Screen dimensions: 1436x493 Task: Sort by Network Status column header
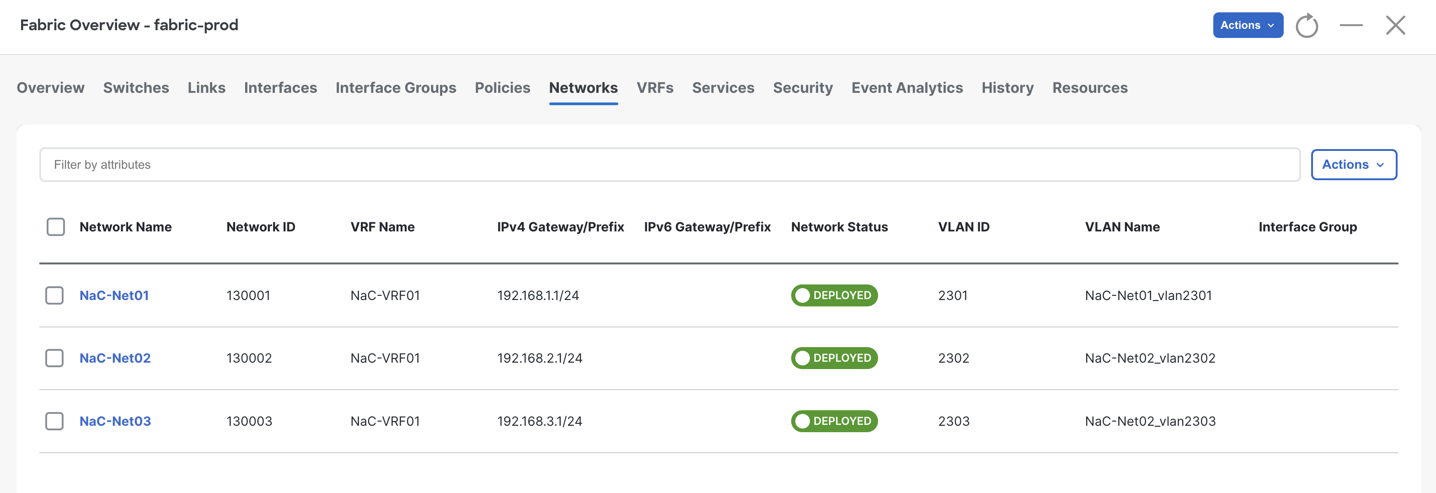click(x=840, y=227)
